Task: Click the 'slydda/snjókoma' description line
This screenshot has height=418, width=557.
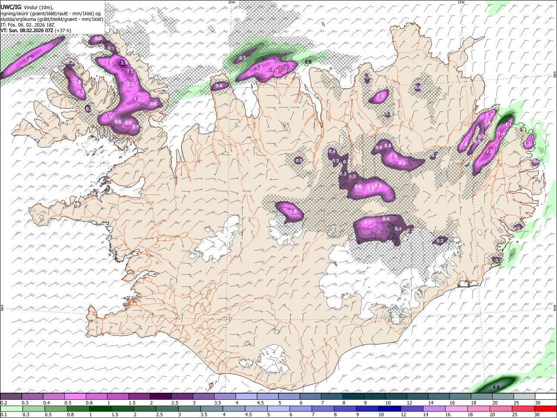Action: (x=52, y=19)
